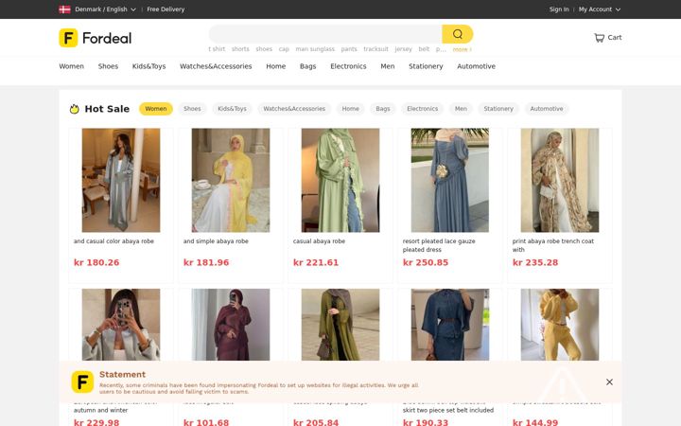
Task: Focus the search input field
Action: (x=325, y=34)
